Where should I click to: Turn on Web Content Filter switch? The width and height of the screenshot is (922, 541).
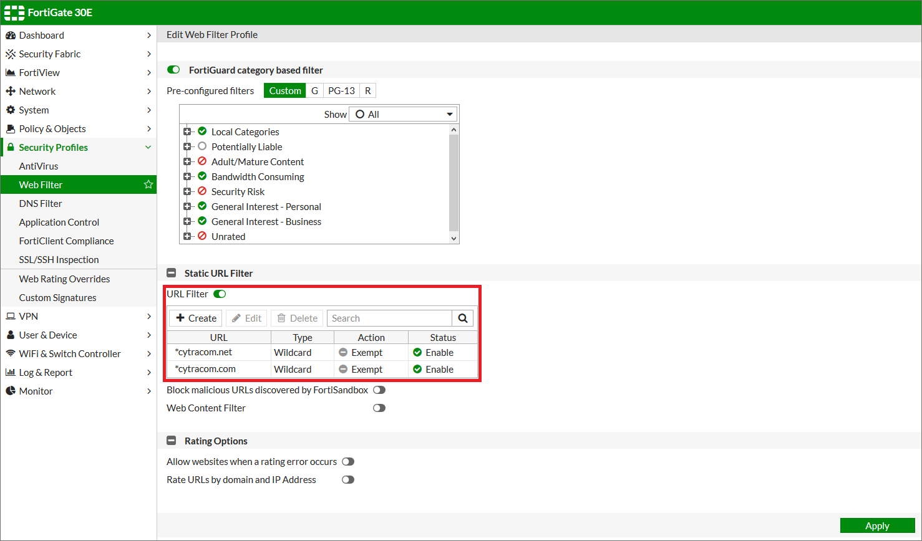(379, 408)
